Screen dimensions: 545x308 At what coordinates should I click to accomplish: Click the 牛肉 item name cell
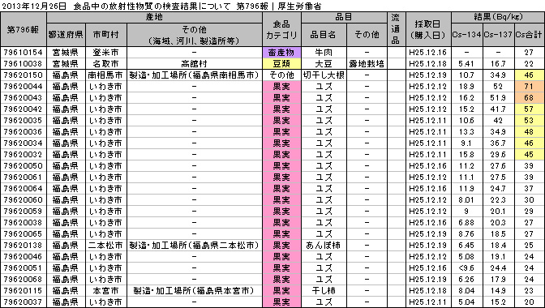324,53
